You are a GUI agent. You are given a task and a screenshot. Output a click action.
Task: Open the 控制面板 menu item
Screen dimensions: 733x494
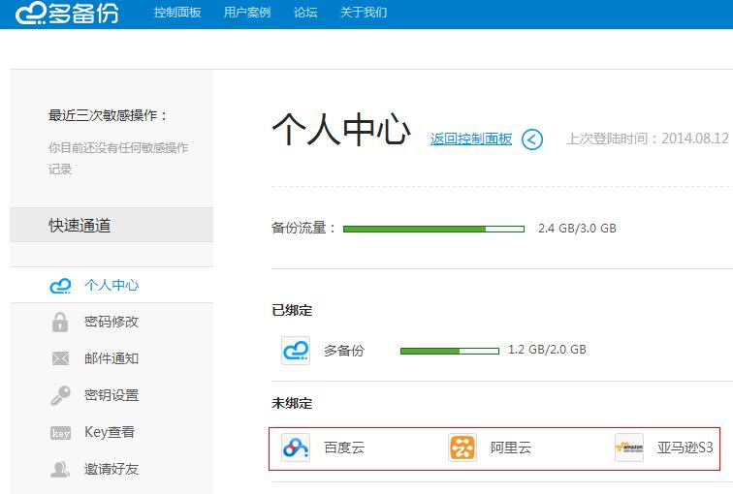176,13
